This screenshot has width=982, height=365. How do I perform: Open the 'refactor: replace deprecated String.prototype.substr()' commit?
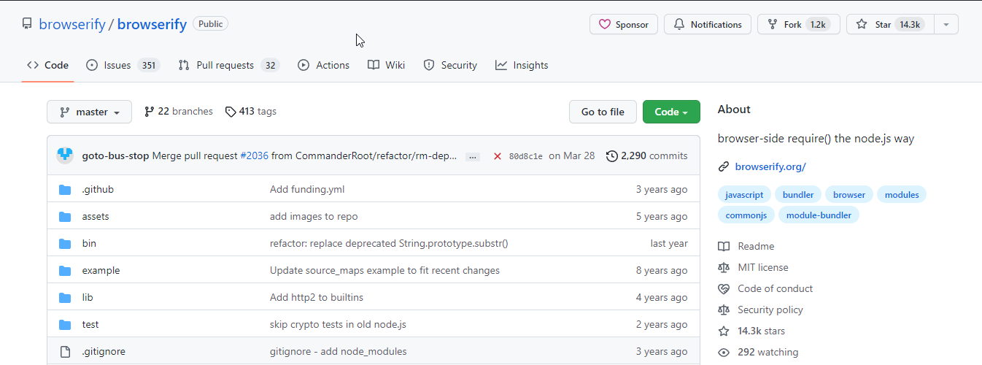coord(389,243)
